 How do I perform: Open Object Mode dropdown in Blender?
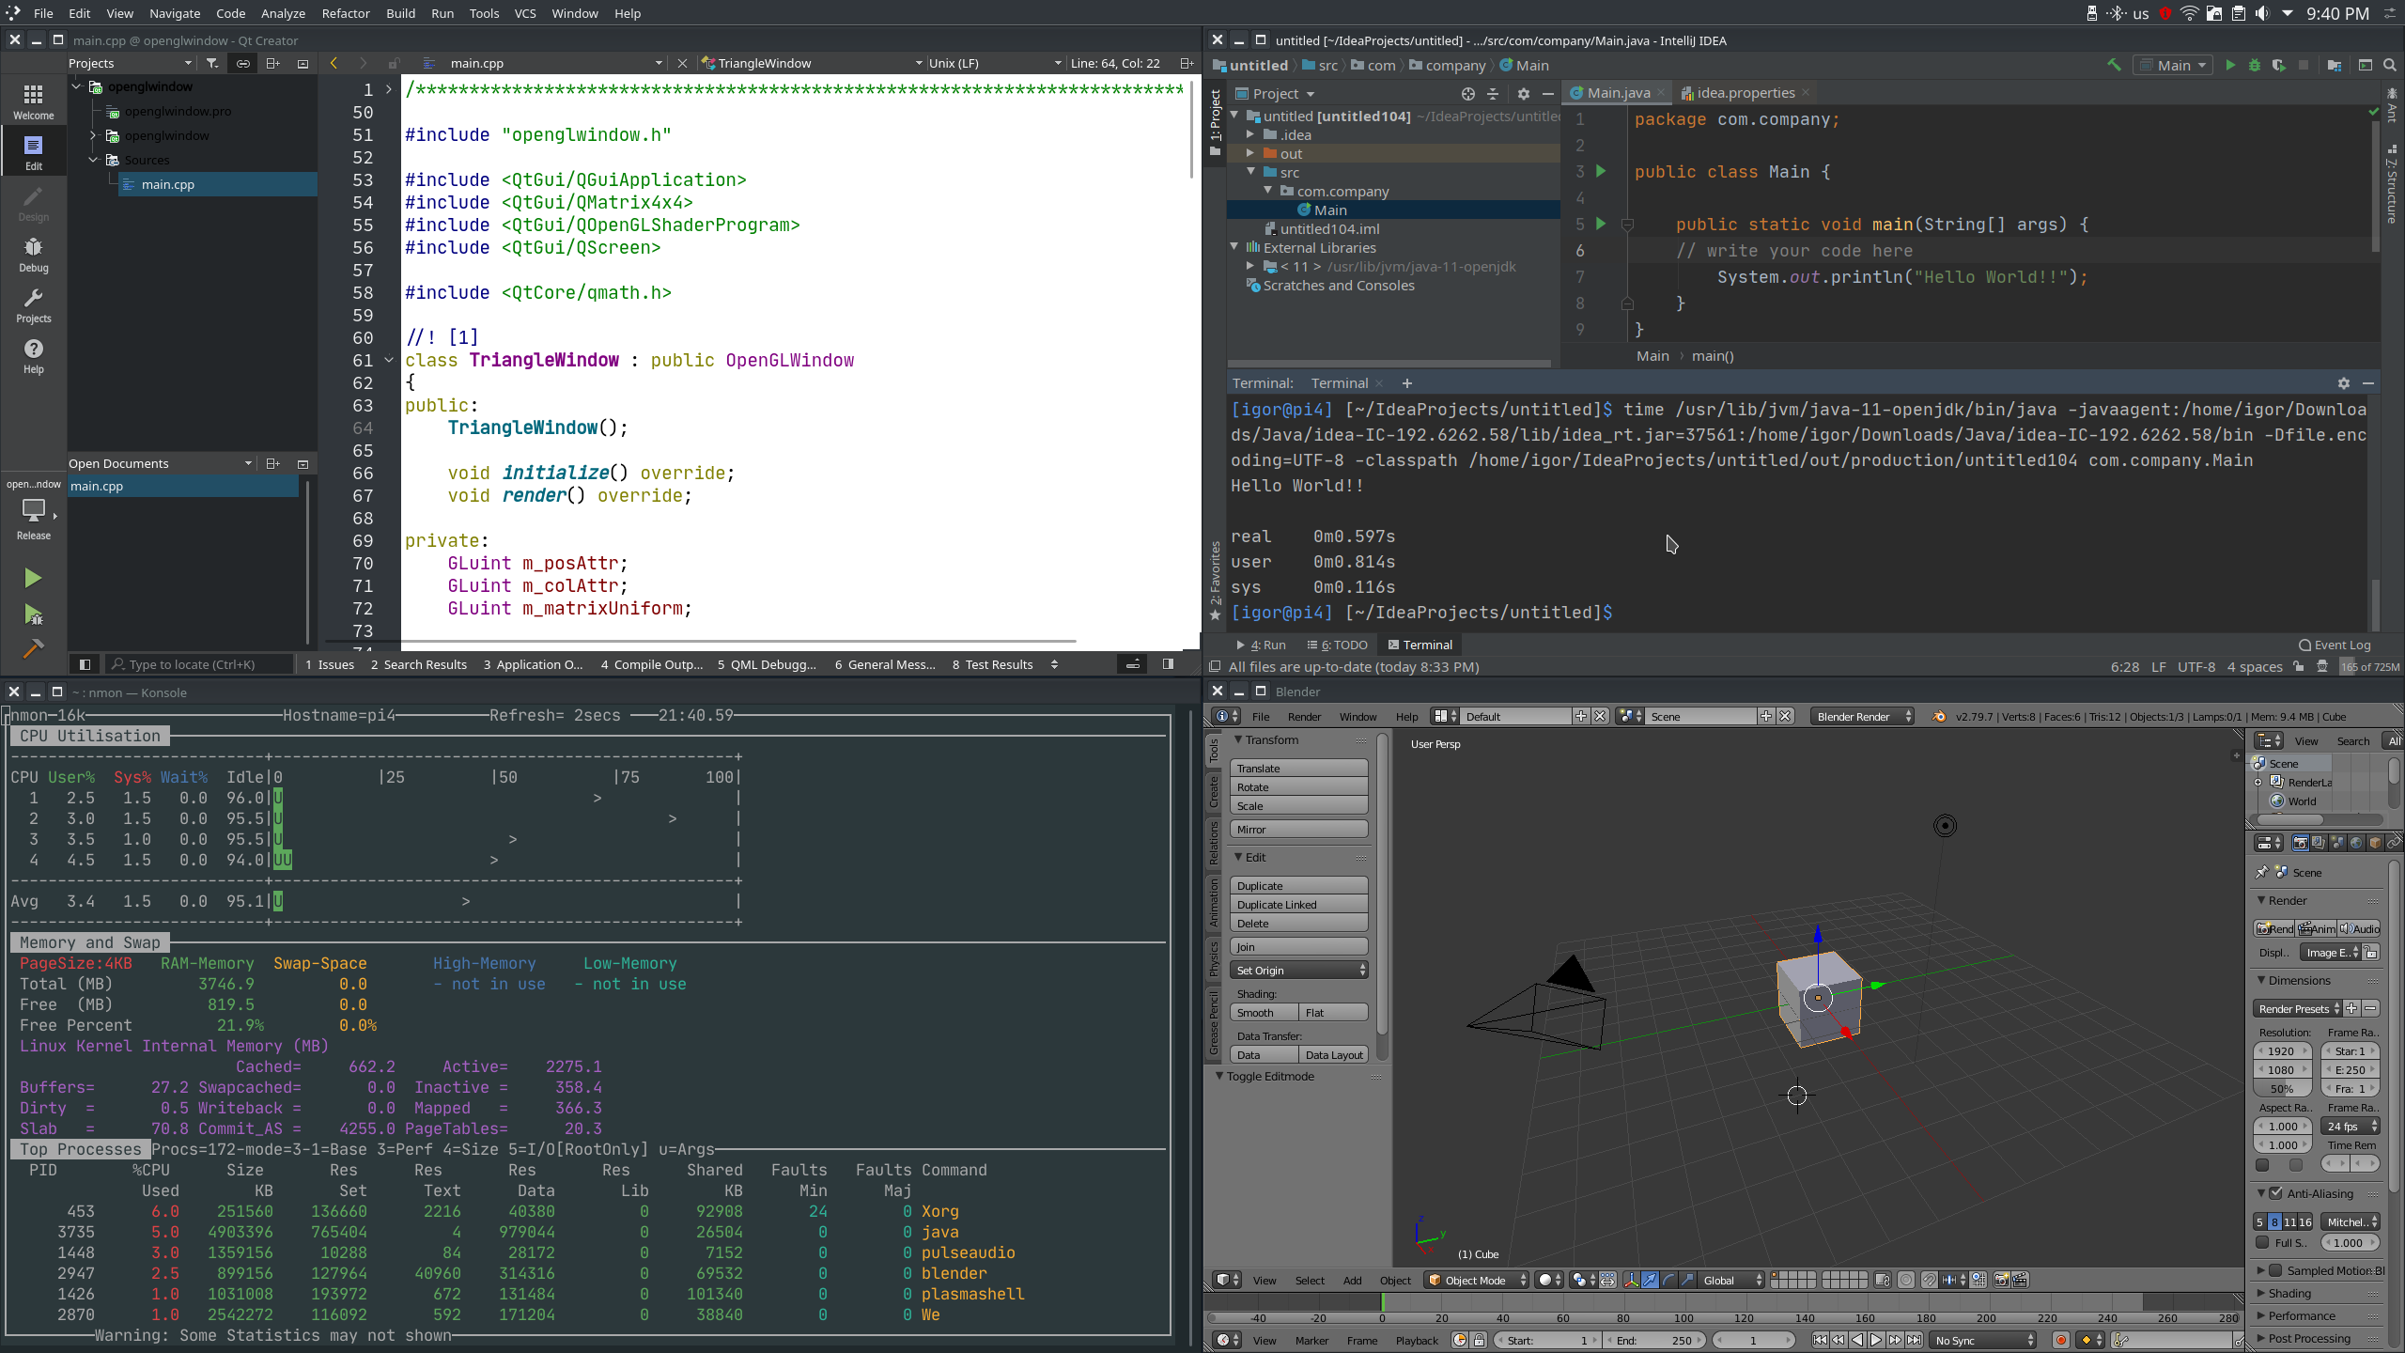1476,1280
